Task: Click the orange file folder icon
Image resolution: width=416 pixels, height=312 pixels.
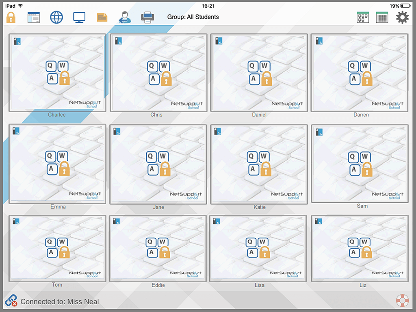Action: [x=102, y=17]
